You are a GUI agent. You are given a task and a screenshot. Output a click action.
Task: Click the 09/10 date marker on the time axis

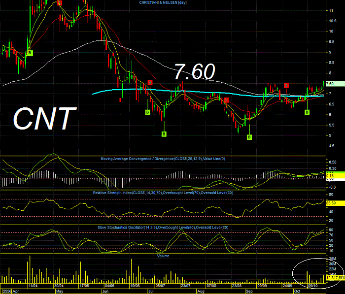tap(312, 286)
